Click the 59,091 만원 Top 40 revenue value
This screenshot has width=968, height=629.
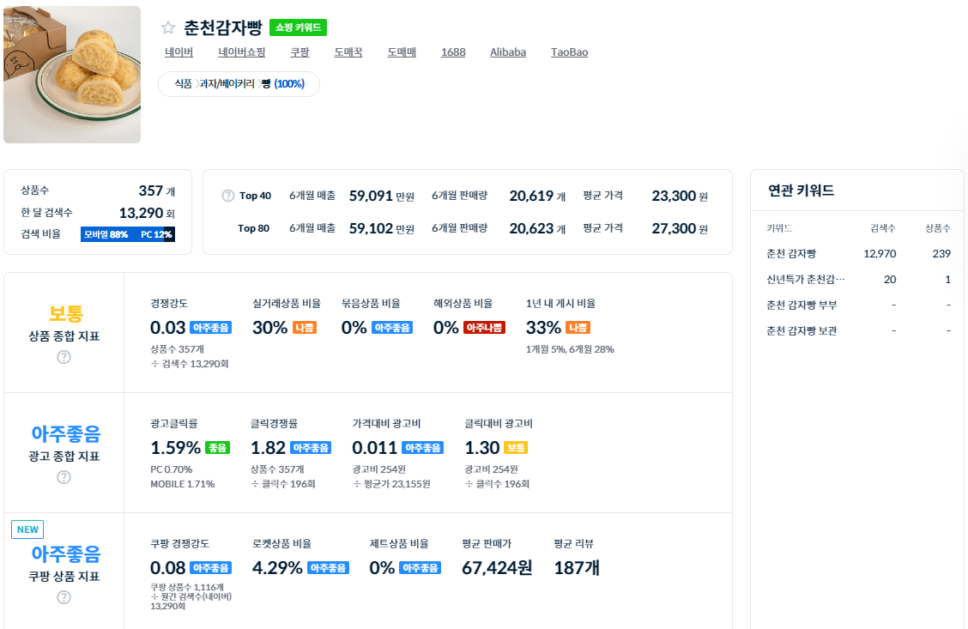[x=382, y=197]
